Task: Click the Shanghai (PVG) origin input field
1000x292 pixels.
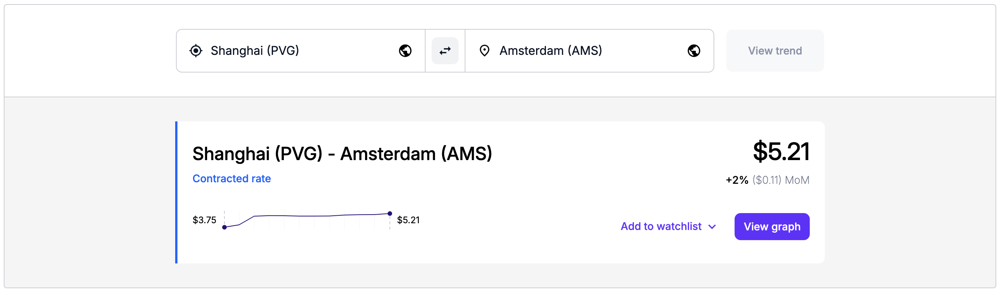Action: (300, 51)
